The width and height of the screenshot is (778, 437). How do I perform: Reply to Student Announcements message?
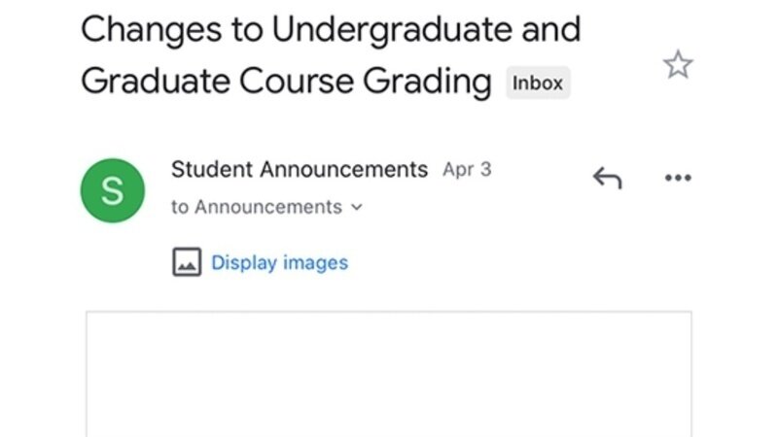click(x=607, y=178)
